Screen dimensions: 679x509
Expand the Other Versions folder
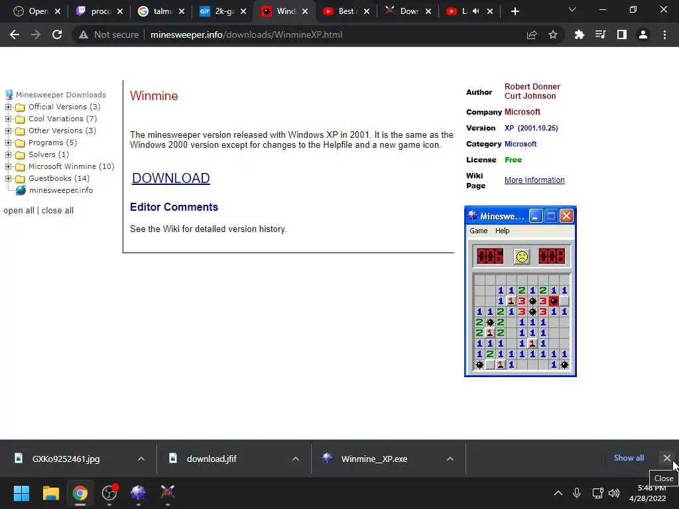pyautogui.click(x=8, y=131)
